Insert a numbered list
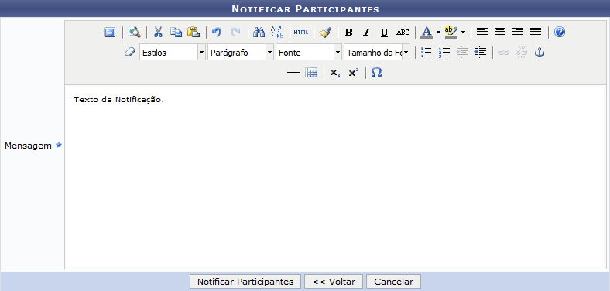Viewport: 610px width, 291px height. click(444, 53)
